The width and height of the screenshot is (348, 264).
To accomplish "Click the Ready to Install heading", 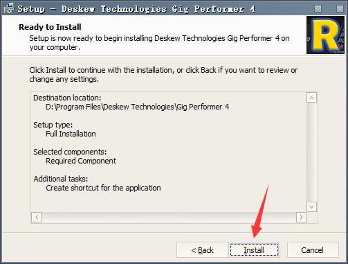I will pos(50,27).
